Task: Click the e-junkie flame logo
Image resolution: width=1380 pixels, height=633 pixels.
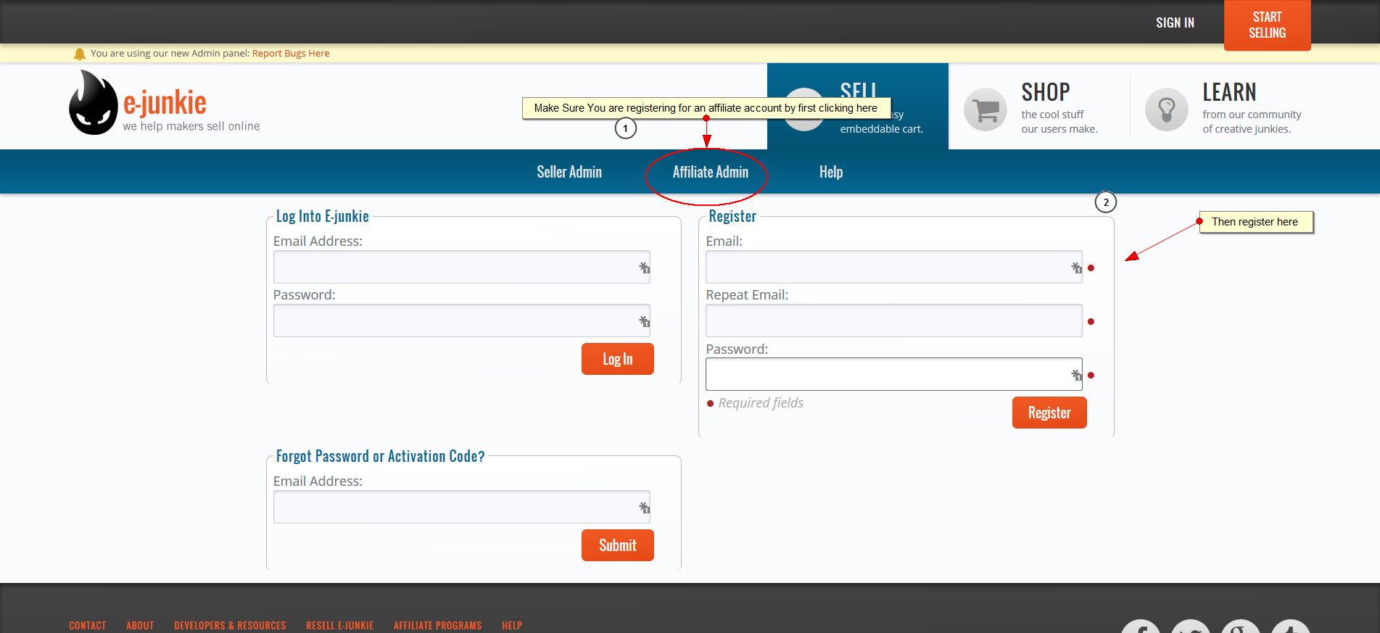Action: click(94, 102)
